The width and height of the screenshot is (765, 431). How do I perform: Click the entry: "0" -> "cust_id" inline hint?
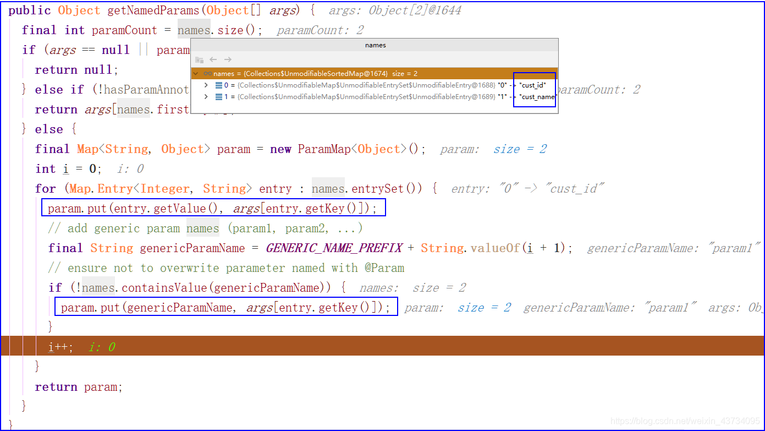pyautogui.click(x=527, y=189)
